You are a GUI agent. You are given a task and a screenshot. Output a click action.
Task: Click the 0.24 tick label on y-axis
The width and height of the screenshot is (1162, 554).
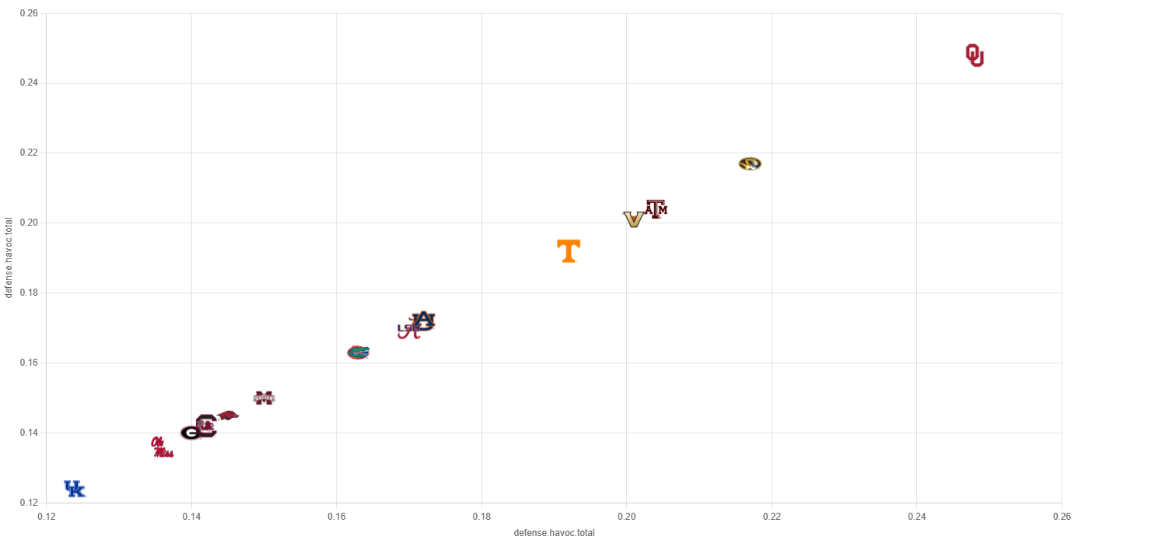click(30, 83)
